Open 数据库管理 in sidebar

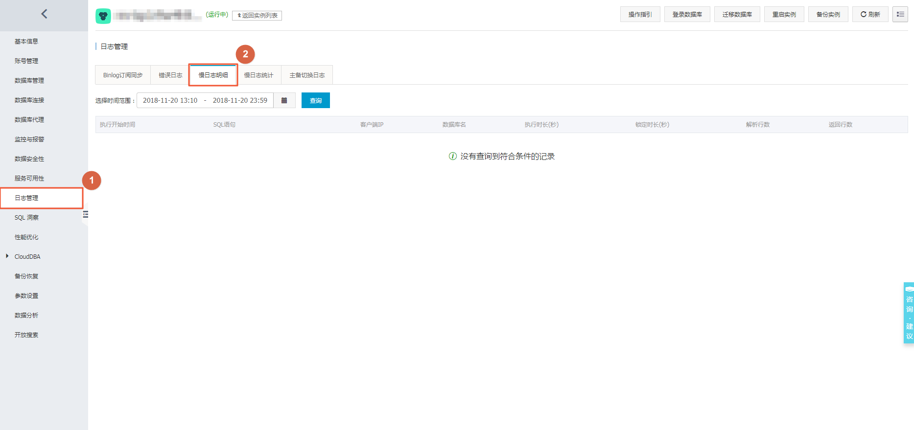[29, 80]
